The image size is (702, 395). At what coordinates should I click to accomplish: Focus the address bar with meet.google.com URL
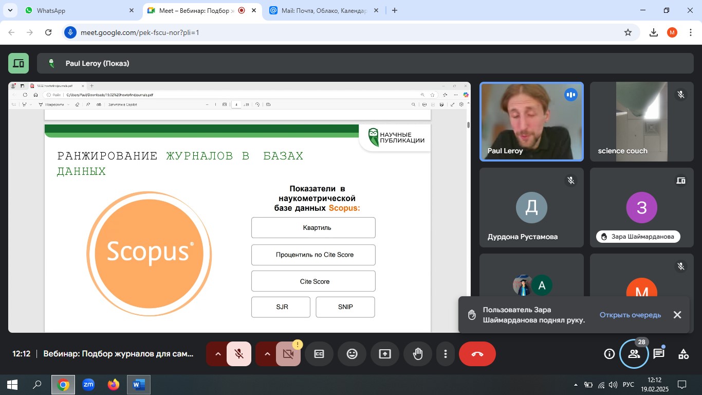(349, 32)
